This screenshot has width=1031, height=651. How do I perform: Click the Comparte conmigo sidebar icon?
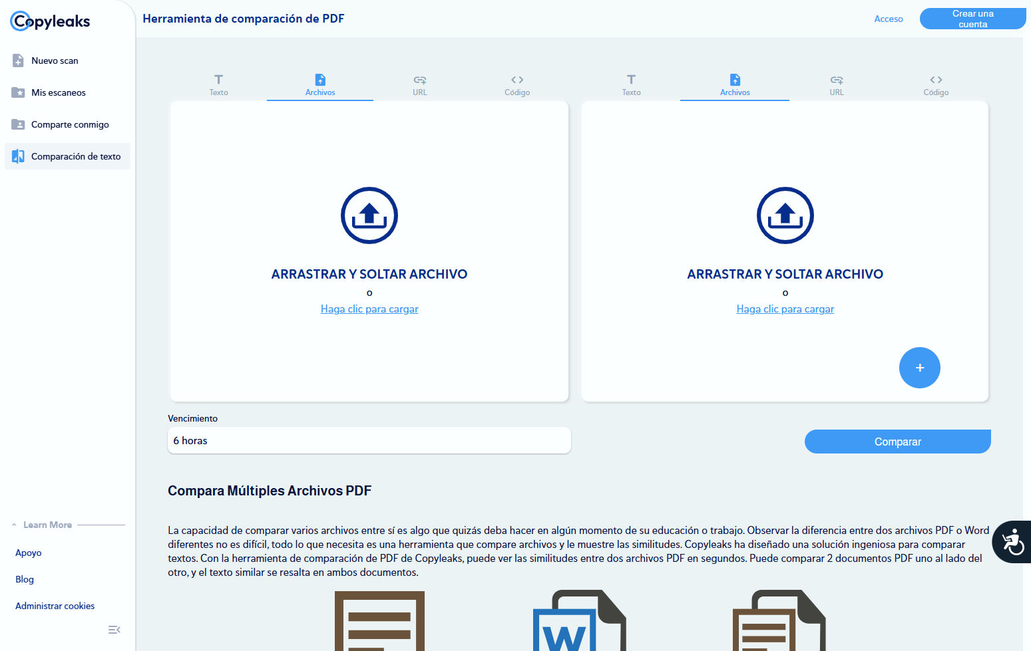[18, 124]
